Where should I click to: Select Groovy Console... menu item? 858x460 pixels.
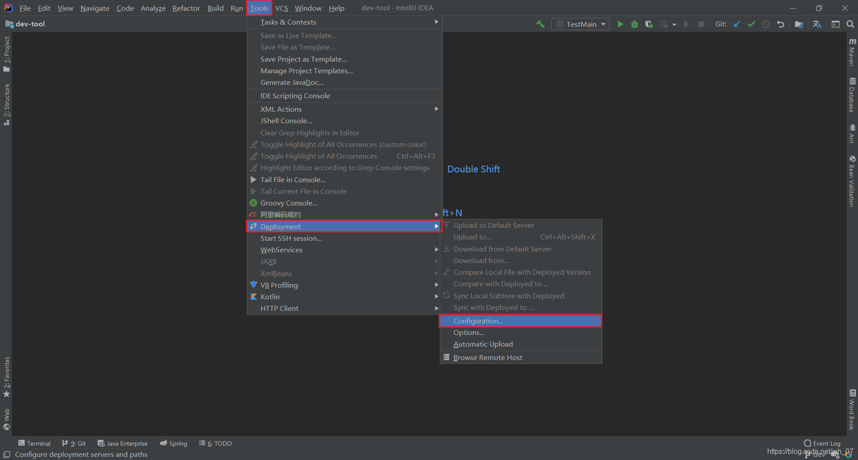coord(345,203)
